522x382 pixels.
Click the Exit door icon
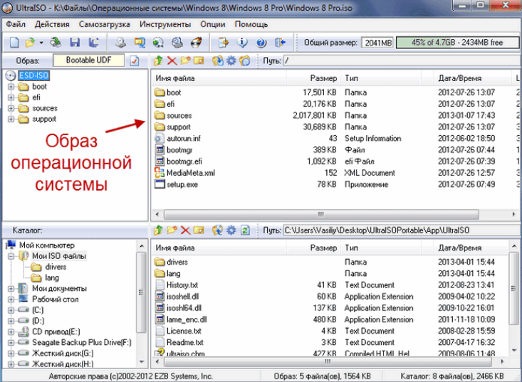coord(280,43)
